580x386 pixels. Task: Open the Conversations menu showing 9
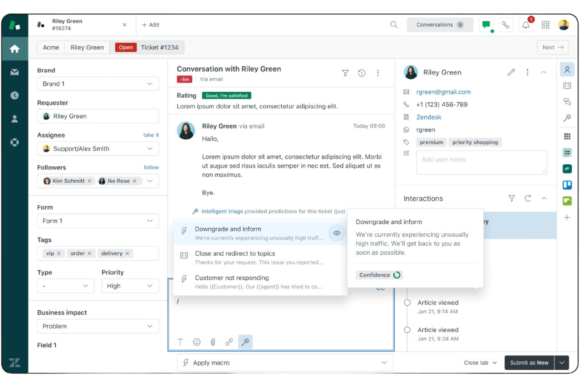pos(440,24)
